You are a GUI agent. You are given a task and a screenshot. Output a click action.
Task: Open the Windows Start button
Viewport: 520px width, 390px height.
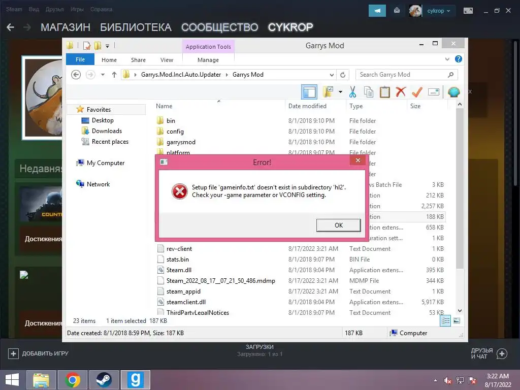tap(12, 380)
